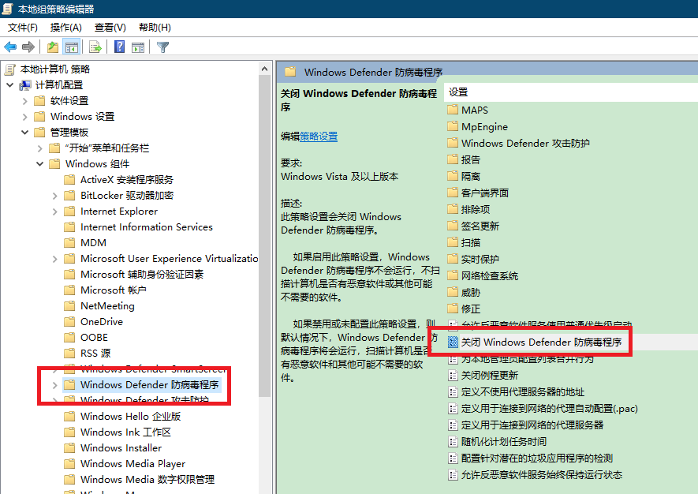The height and width of the screenshot is (494, 698).
Task: Open the 操作(A) menu
Action: (x=66, y=28)
